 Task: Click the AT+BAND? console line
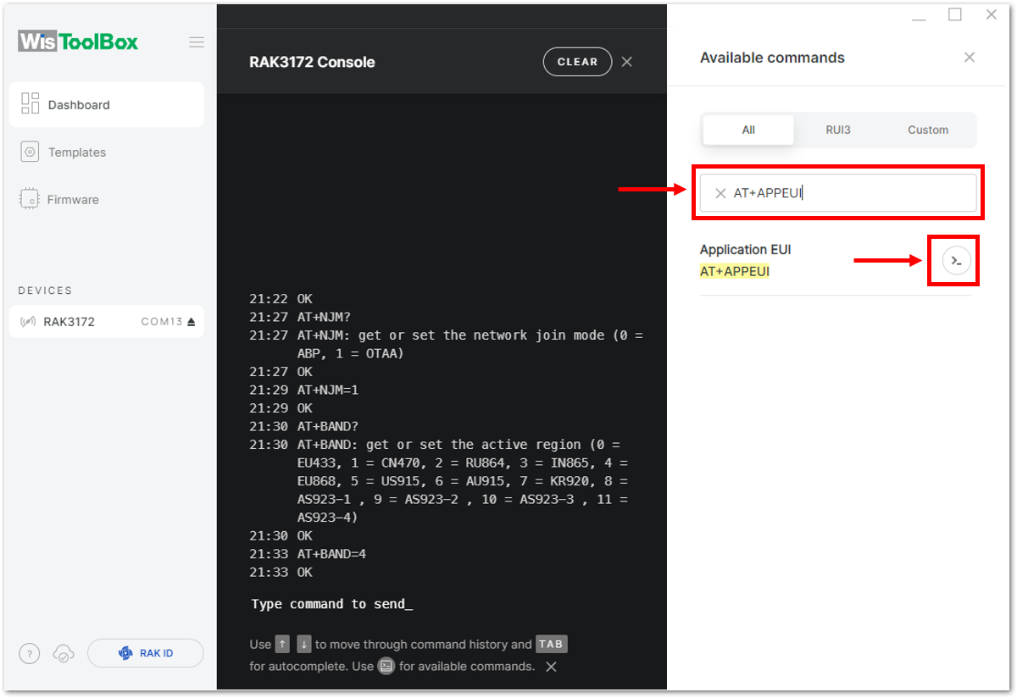point(329,426)
